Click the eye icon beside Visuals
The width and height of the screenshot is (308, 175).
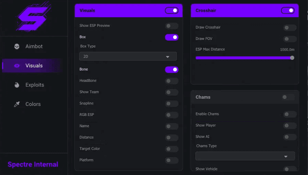[17, 66]
